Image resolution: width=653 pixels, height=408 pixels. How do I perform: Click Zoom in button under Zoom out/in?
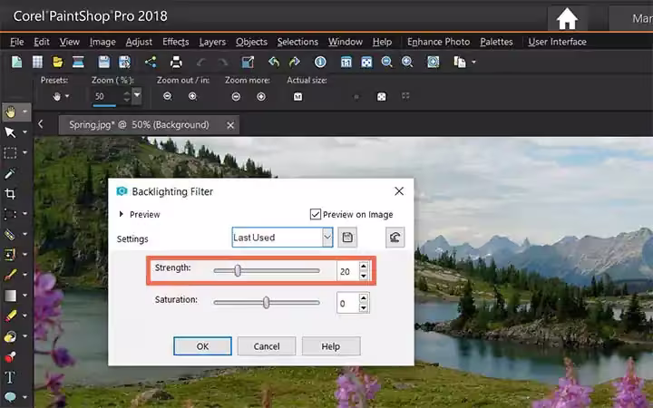coord(192,96)
